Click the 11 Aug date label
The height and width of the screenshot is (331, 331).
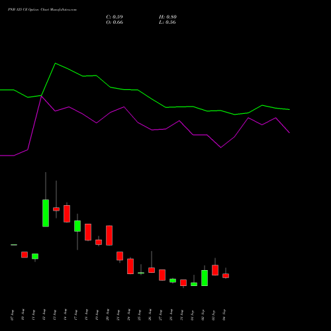click(34, 315)
